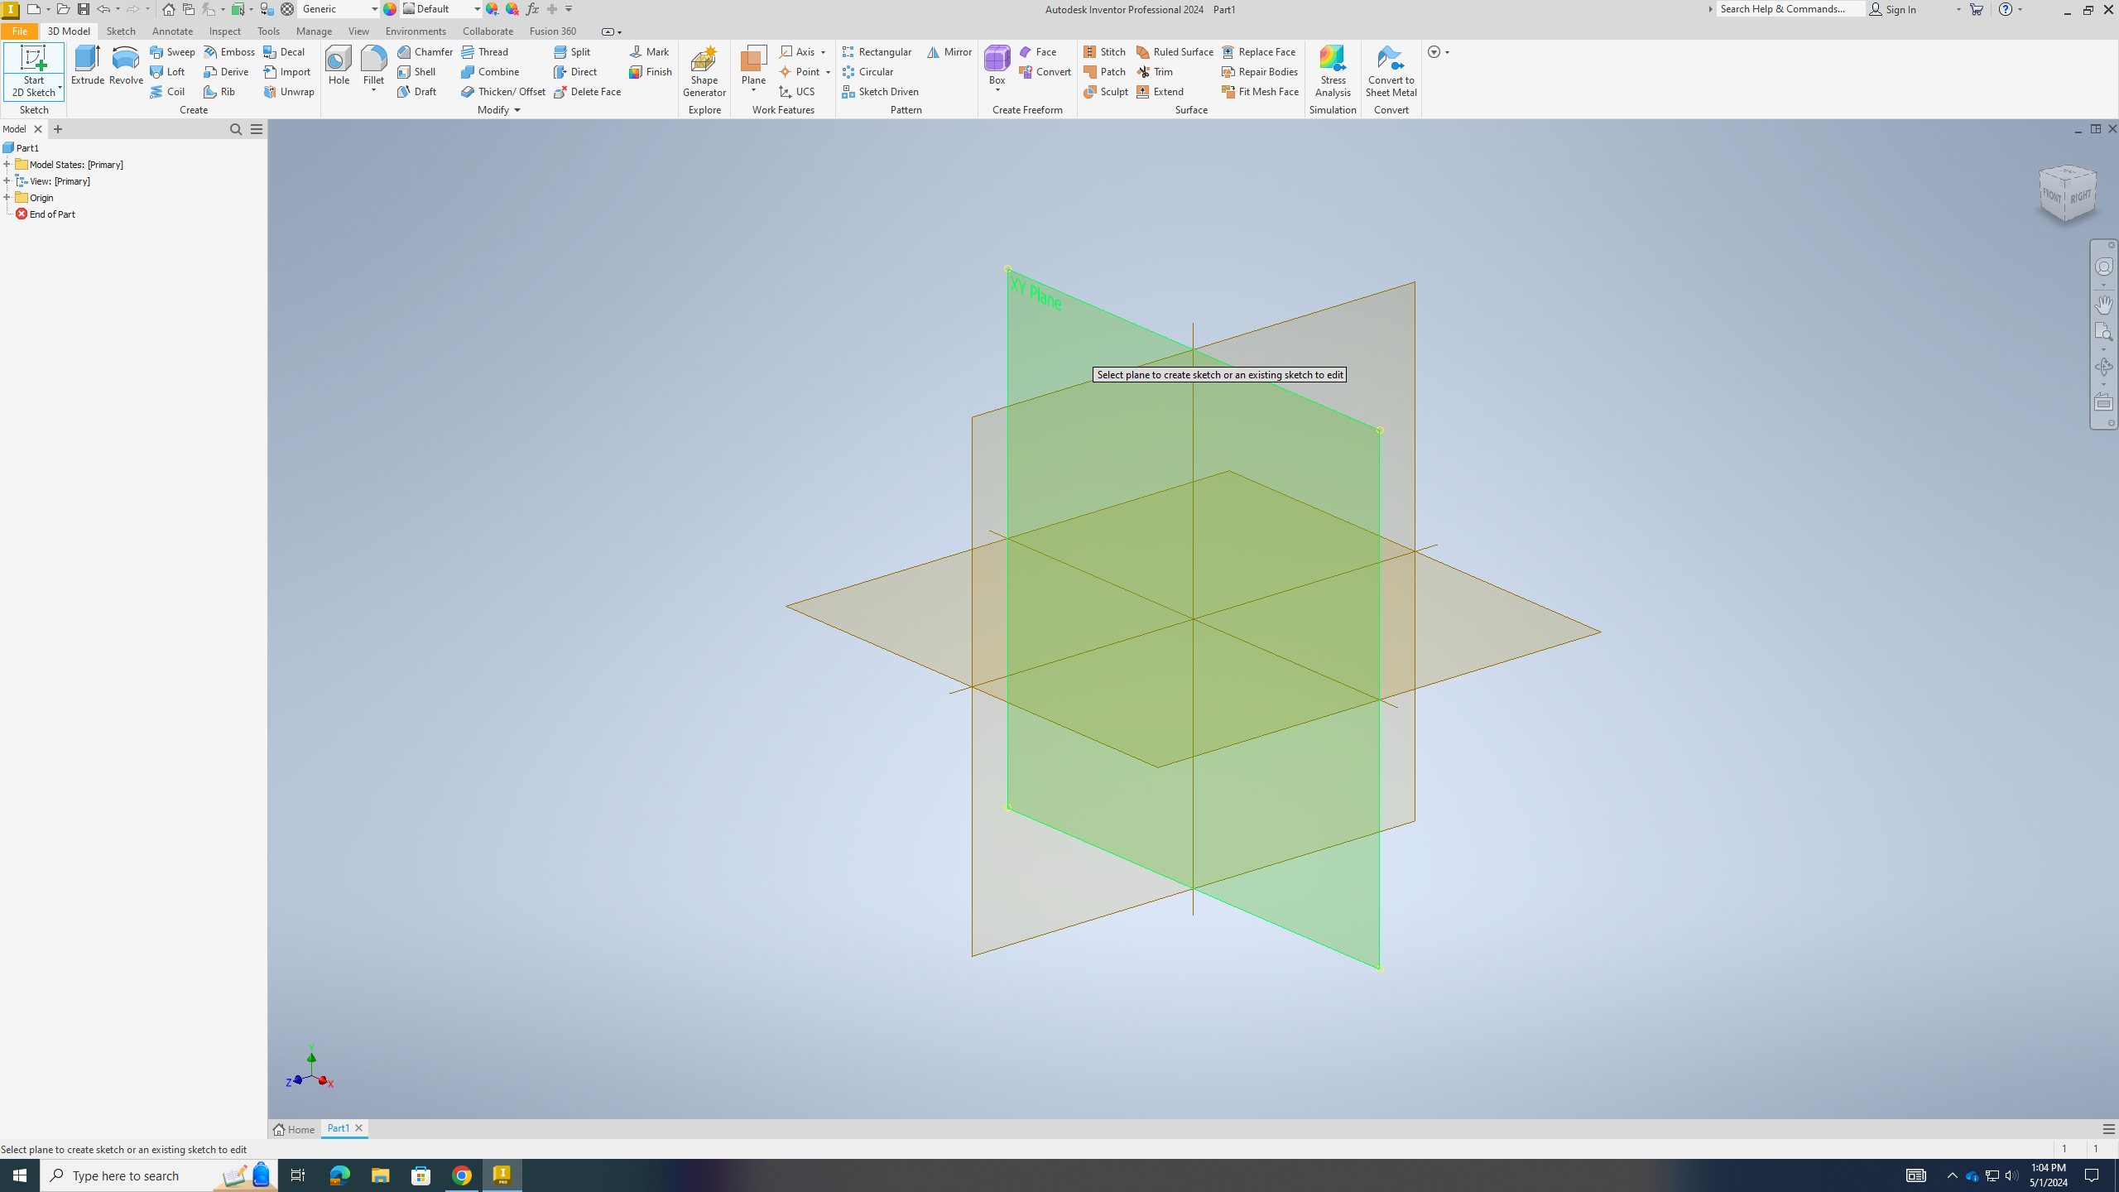Apply the Fillet tool
Viewport: 2119px width, 1192px height.
373,65
